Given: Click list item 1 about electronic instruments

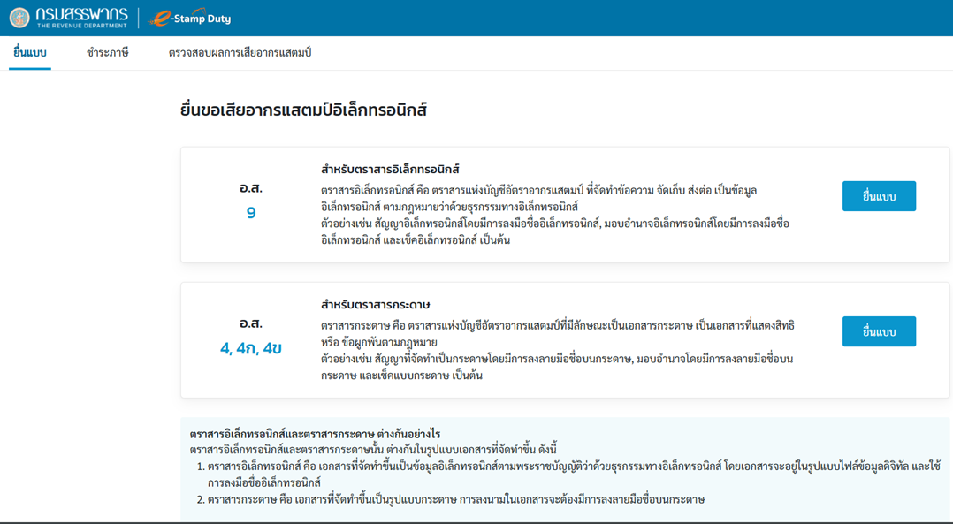Looking at the screenshot, I should [x=566, y=475].
